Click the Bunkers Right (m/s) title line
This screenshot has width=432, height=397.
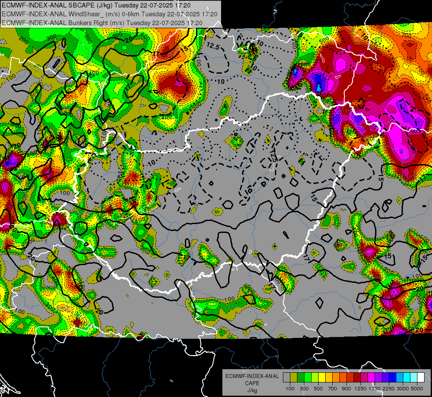coord(102,23)
